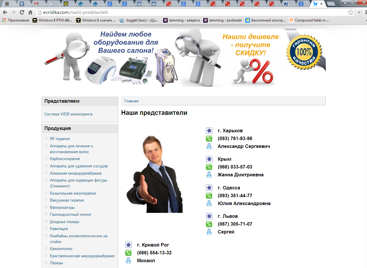Open the RF-терапия product category
Viewport: 367px width, 268px height.
click(x=60, y=139)
